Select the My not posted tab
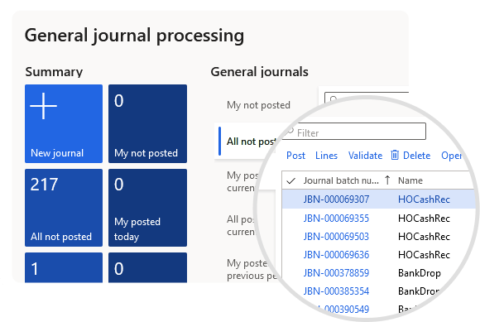This screenshot has height=322, width=480. coord(258,105)
